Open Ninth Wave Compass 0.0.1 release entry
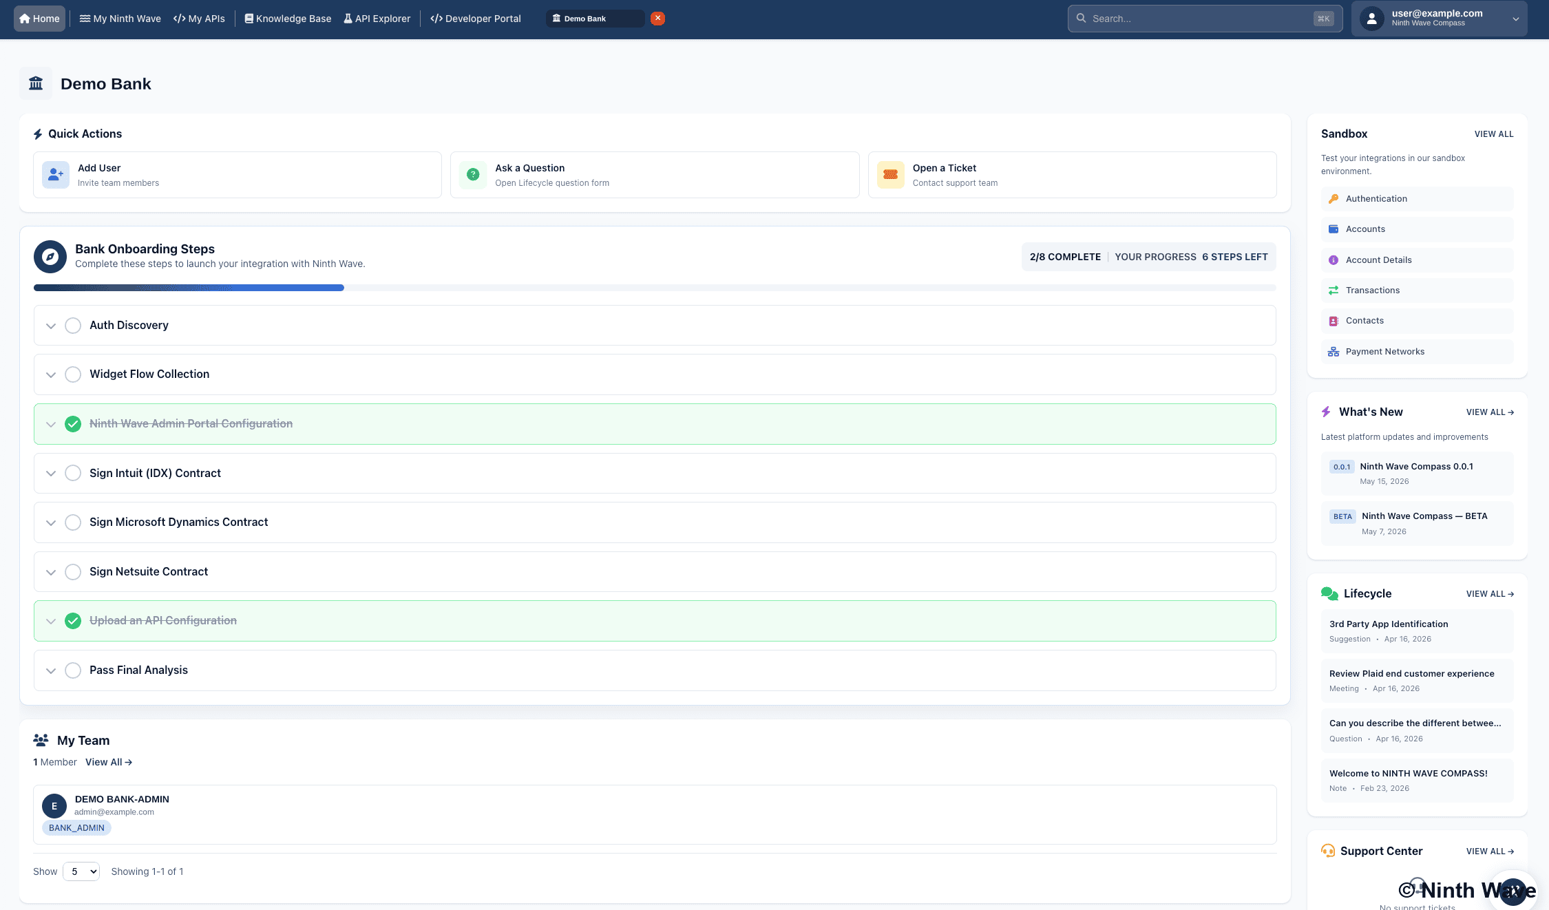This screenshot has height=910, width=1549. click(1417, 474)
